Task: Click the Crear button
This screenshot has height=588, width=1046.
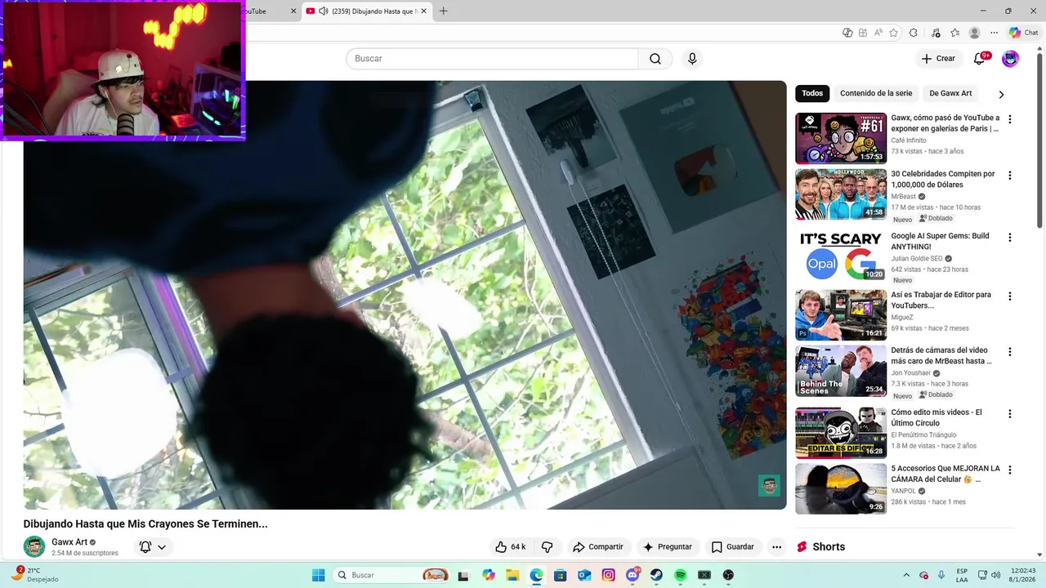Action: (938, 59)
